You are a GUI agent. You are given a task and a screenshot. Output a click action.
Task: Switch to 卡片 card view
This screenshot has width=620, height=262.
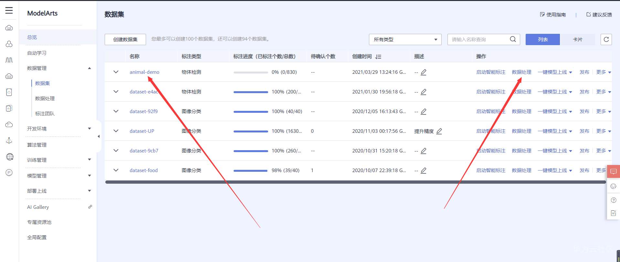[x=577, y=39]
